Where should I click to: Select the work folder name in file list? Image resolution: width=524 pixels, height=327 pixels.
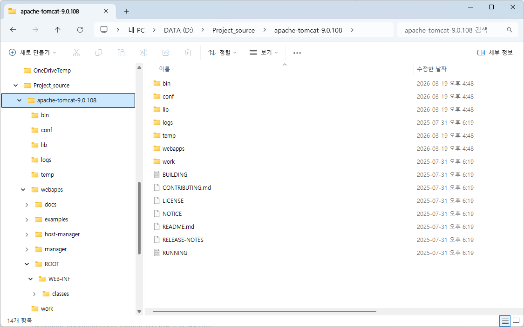click(169, 161)
